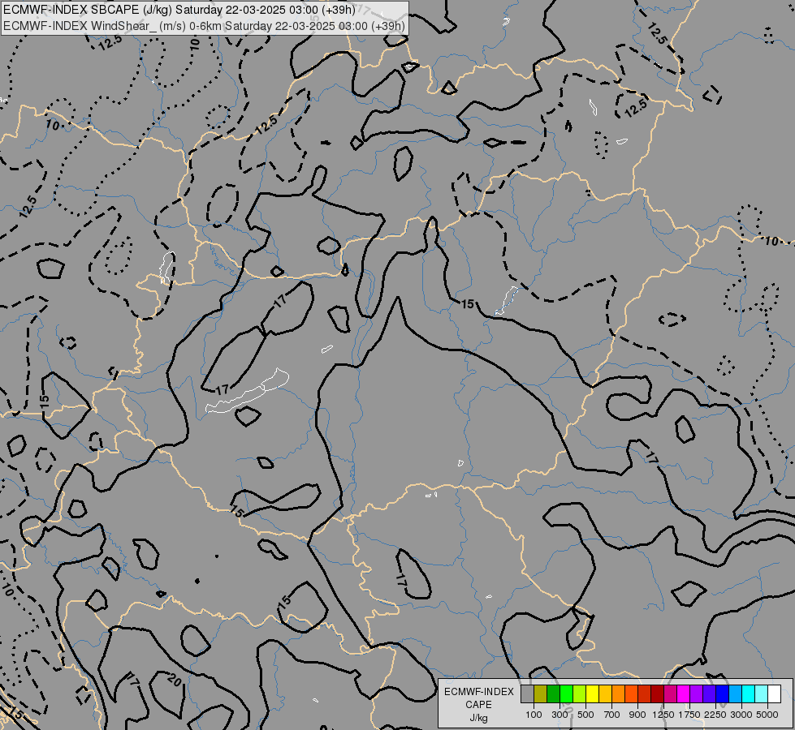
Task: Click the grey swatch in the CAPE legend
Action: (x=527, y=694)
